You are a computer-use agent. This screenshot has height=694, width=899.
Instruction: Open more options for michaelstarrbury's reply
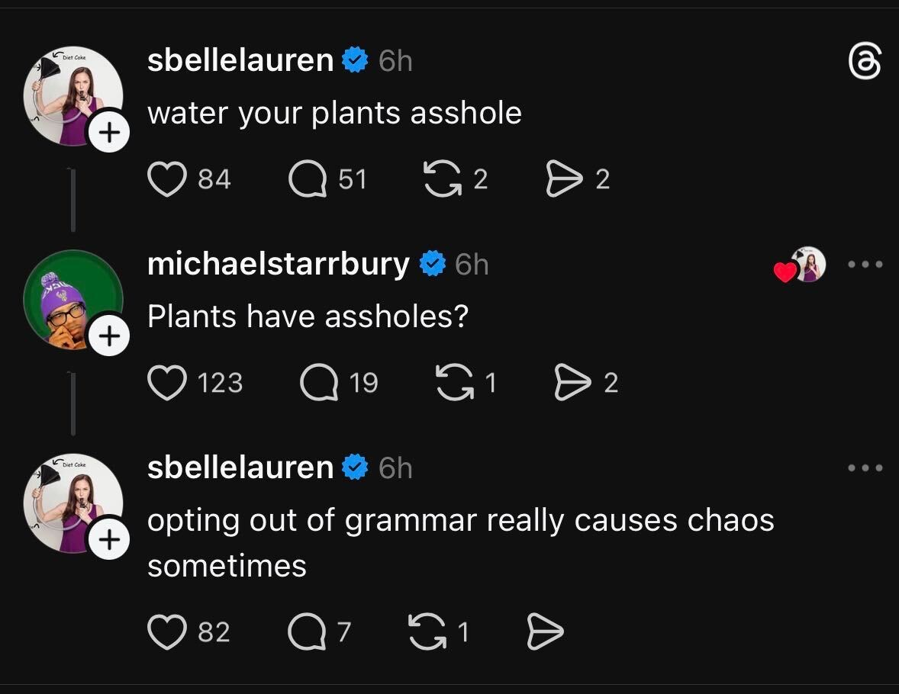865,265
